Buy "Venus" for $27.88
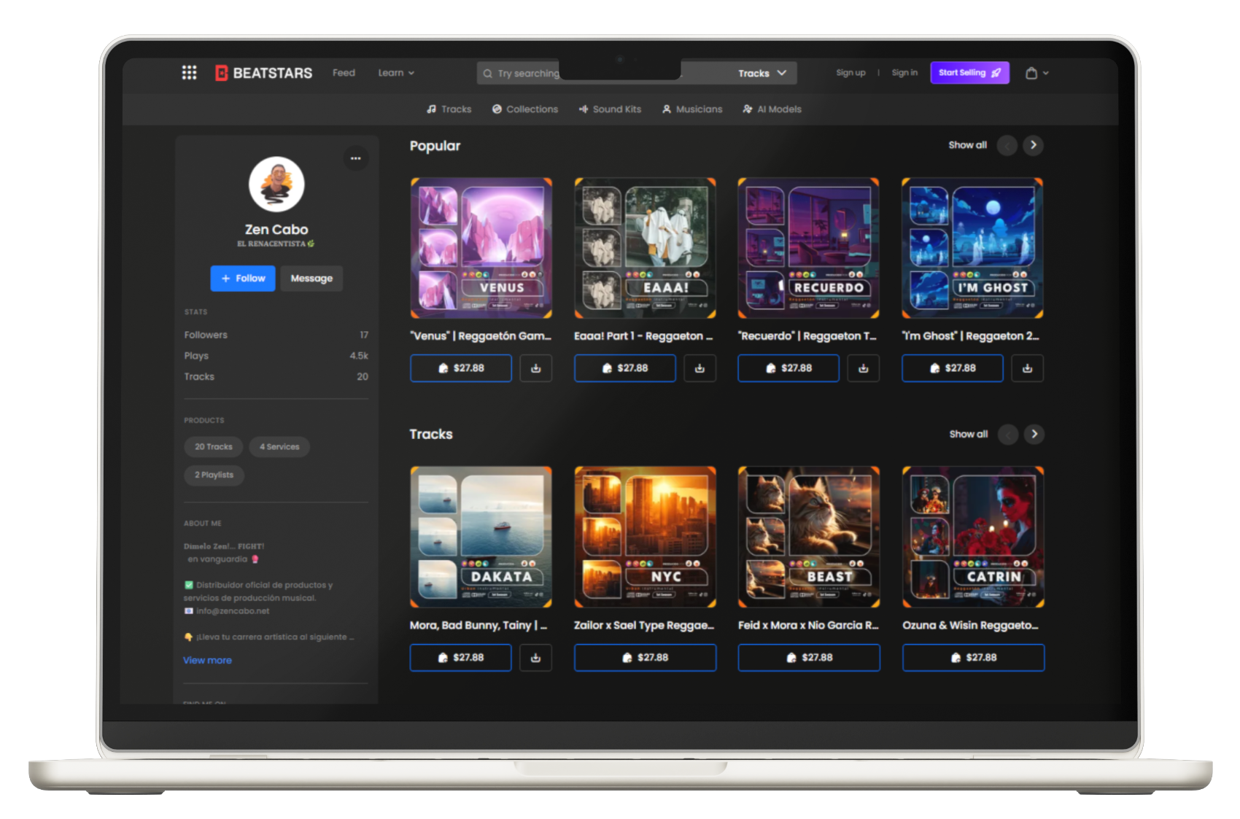The width and height of the screenshot is (1240, 819). coord(461,368)
